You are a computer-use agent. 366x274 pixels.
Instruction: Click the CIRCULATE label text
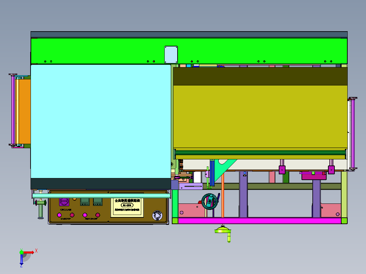(66, 210)
